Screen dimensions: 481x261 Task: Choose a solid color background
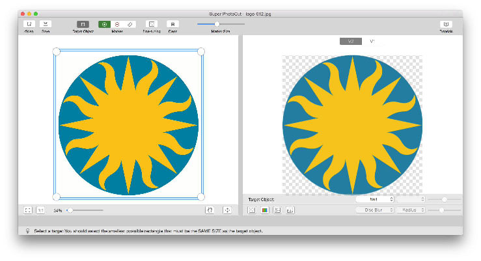[264, 210]
